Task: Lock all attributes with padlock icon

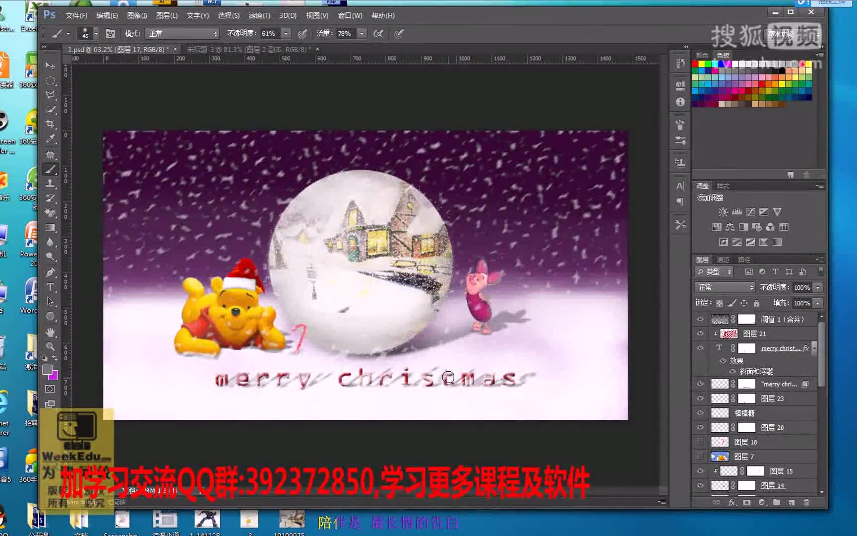Action: click(x=756, y=303)
